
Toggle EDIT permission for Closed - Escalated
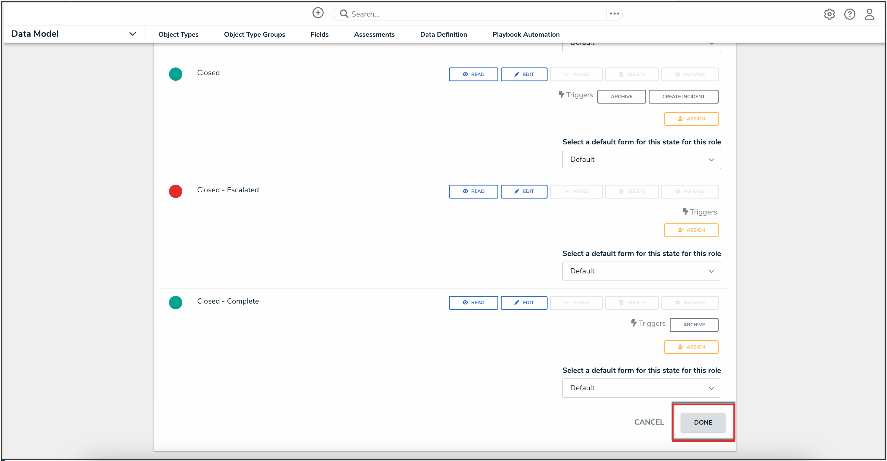(524, 191)
